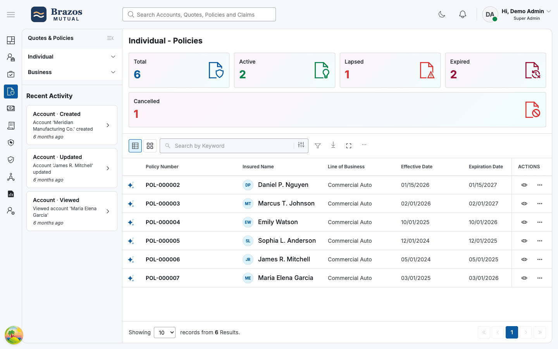Open the hamburger menu in the header
558x349 pixels.
[11, 14]
